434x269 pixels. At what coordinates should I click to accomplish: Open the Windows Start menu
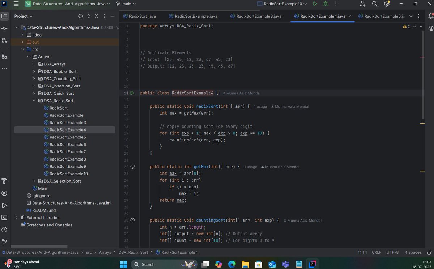point(123,264)
